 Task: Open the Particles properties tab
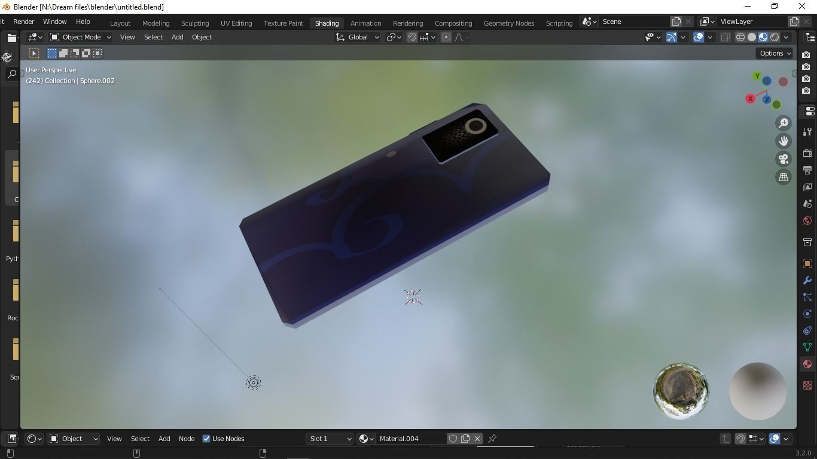coord(807,297)
